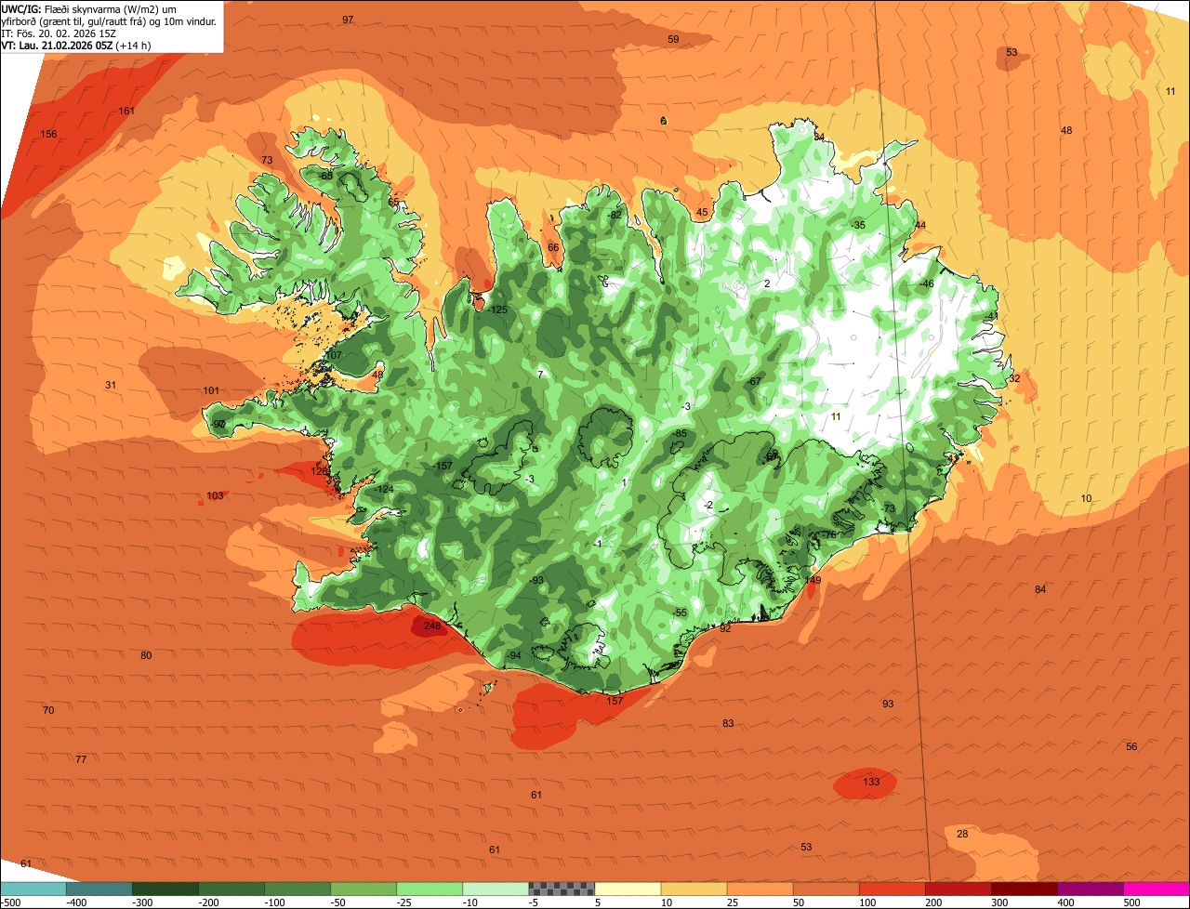Click the map value 32
The height and width of the screenshot is (909, 1190).
(1014, 378)
